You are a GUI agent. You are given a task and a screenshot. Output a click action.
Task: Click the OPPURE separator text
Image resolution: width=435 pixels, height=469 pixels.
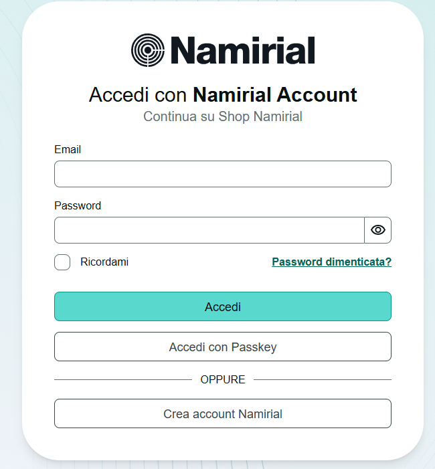(223, 379)
